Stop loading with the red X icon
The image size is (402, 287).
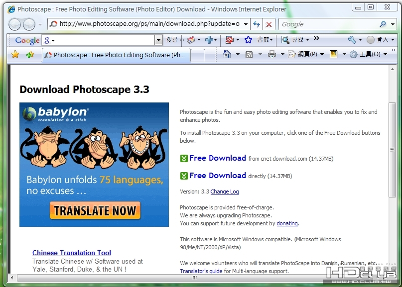pos(269,24)
